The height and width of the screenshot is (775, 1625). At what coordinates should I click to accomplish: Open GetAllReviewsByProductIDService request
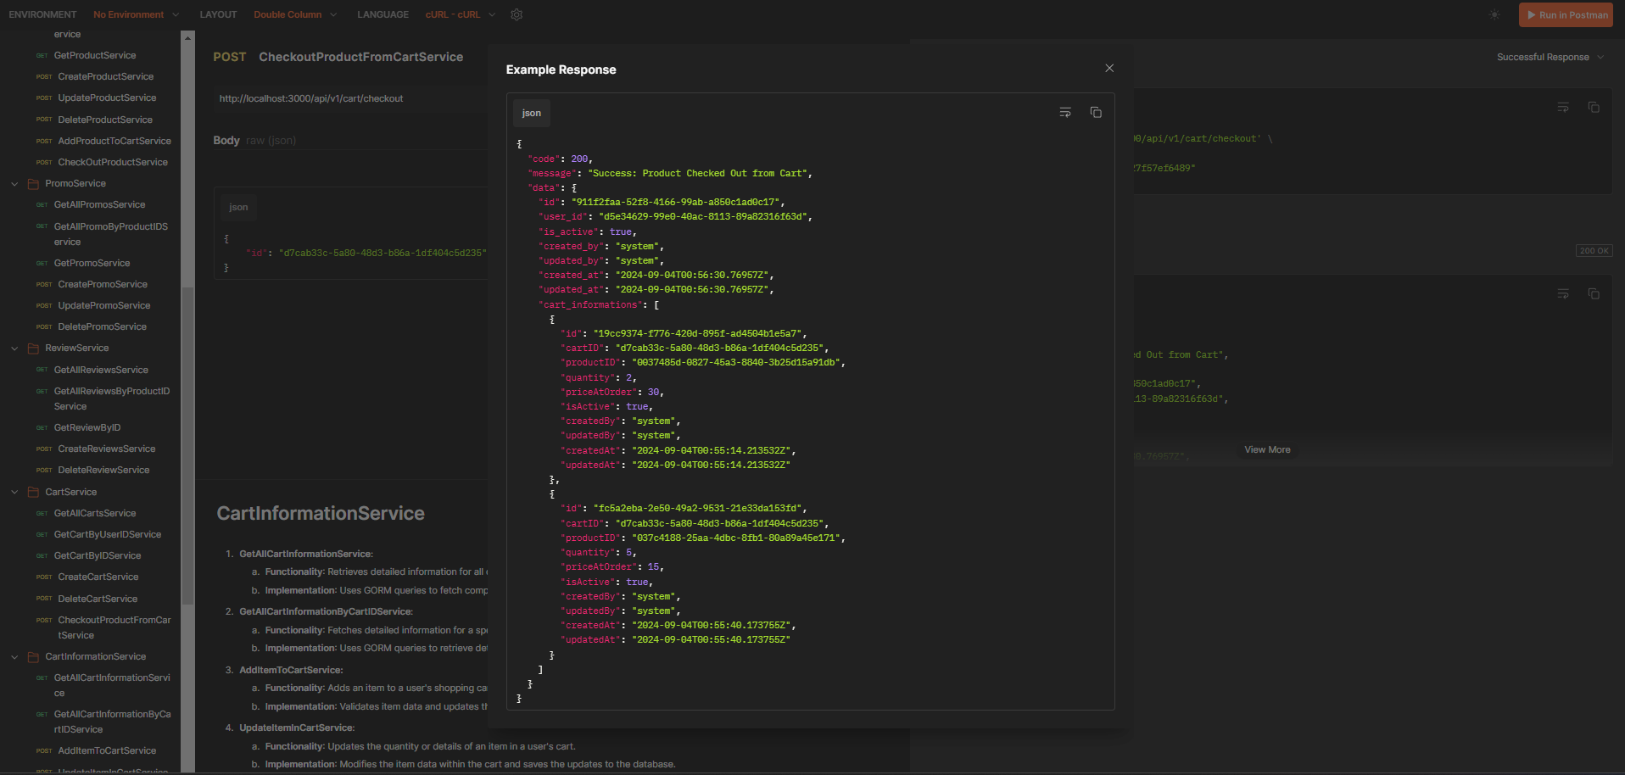111,399
